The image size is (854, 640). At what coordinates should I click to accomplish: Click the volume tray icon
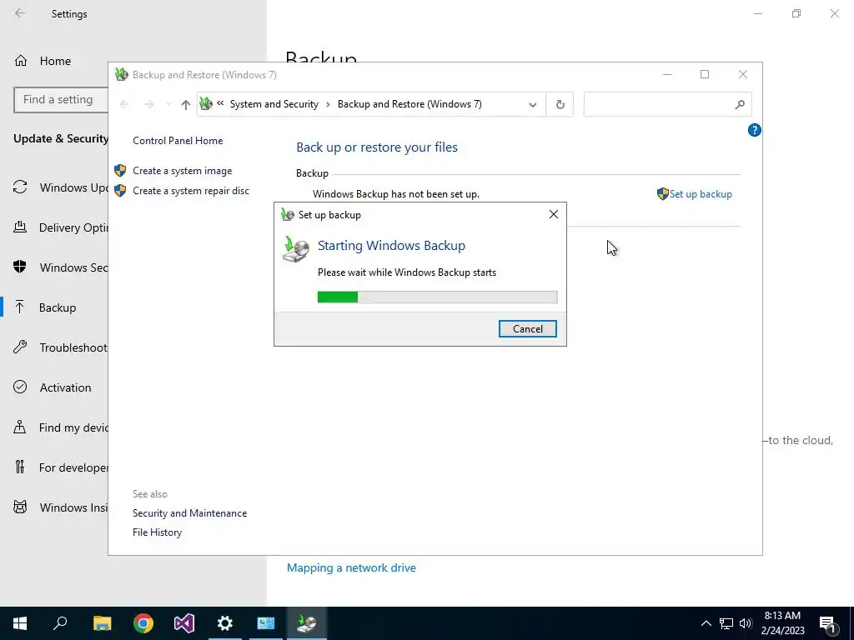pos(746,623)
